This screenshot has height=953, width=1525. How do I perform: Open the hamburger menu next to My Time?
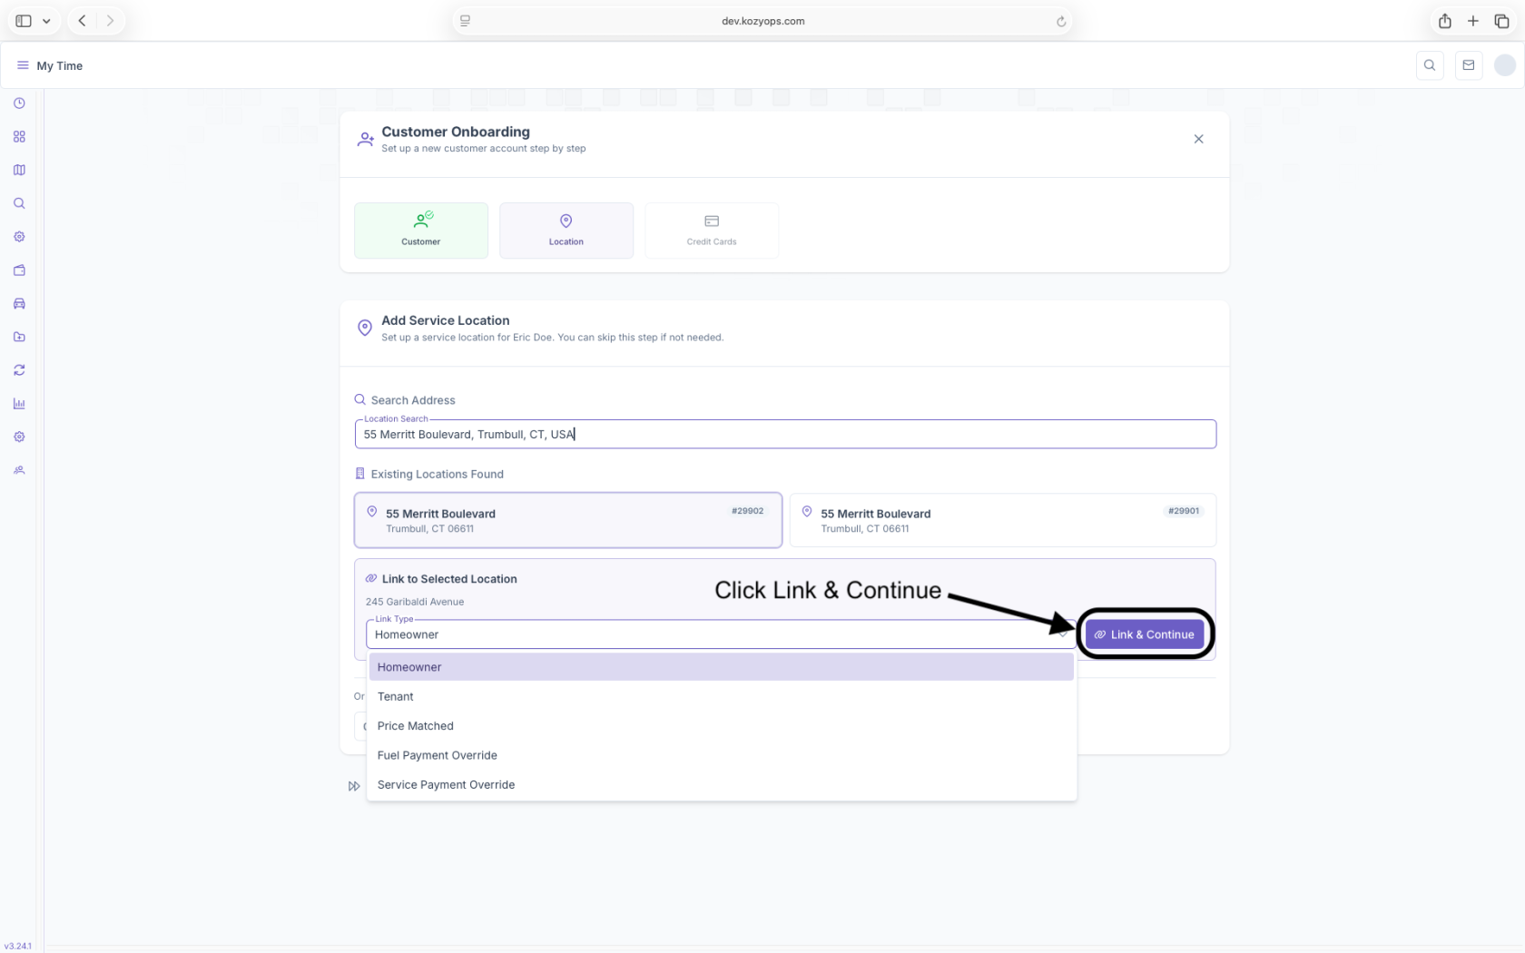(23, 65)
